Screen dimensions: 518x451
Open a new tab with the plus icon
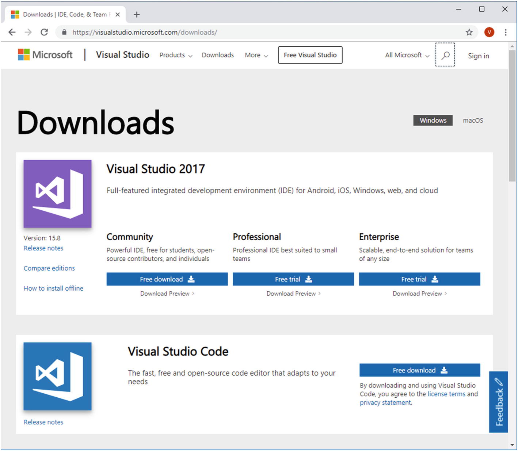coord(137,15)
